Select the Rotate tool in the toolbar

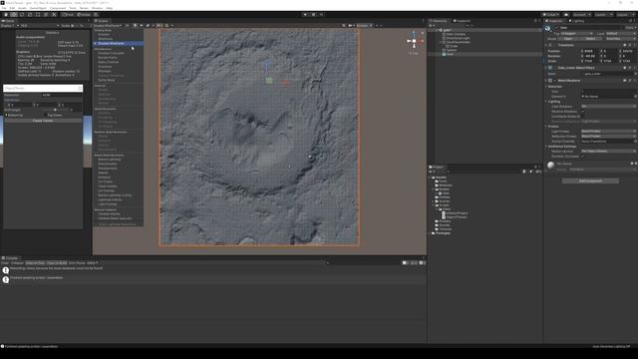[22, 15]
